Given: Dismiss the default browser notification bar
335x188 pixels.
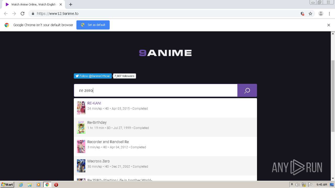Looking at the screenshot, I should [x=329, y=25].
